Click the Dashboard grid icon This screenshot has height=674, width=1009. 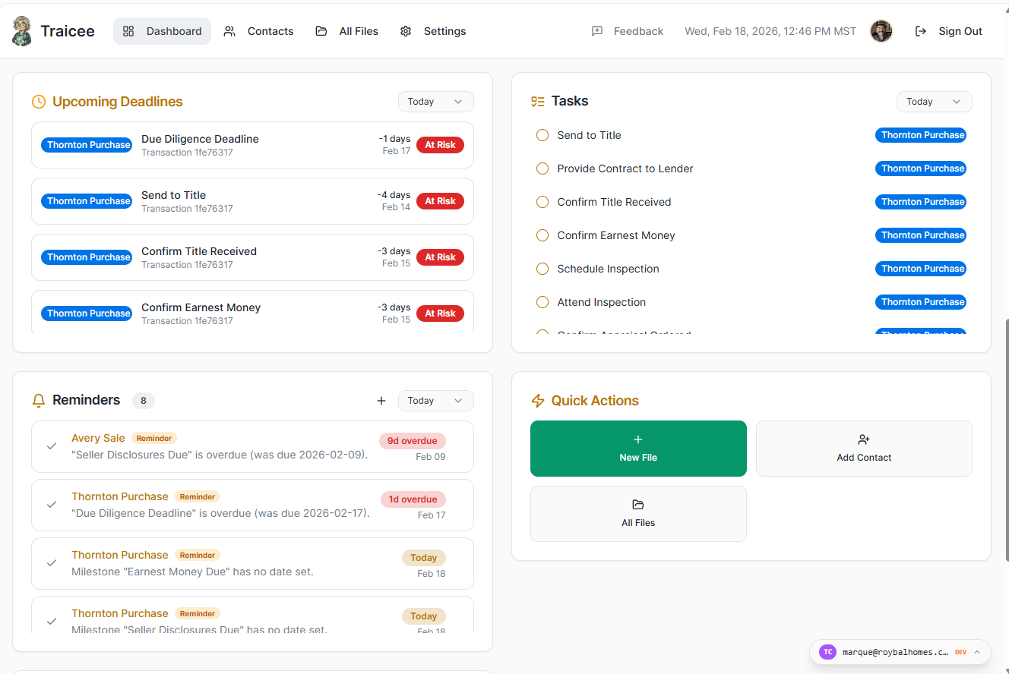[128, 31]
